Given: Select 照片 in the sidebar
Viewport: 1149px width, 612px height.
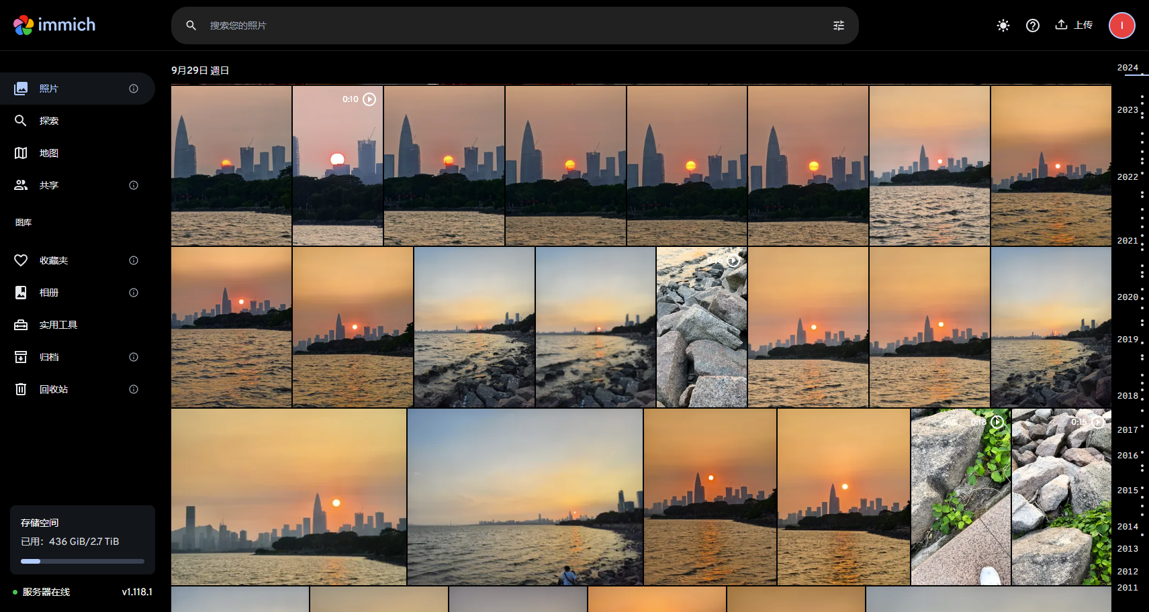Looking at the screenshot, I should pos(77,89).
